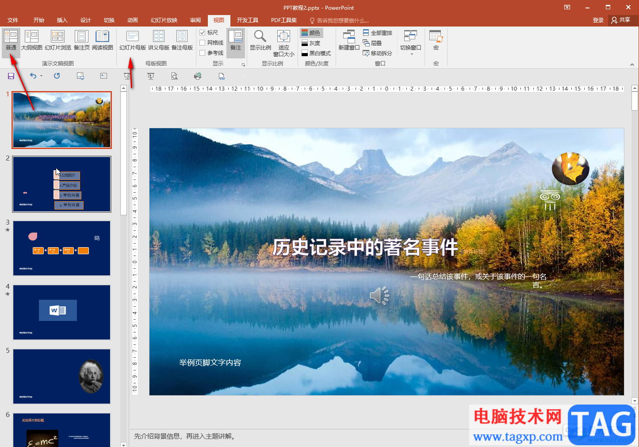Switch to the 开始 home tab
This screenshot has height=447, width=639.
pos(39,20)
